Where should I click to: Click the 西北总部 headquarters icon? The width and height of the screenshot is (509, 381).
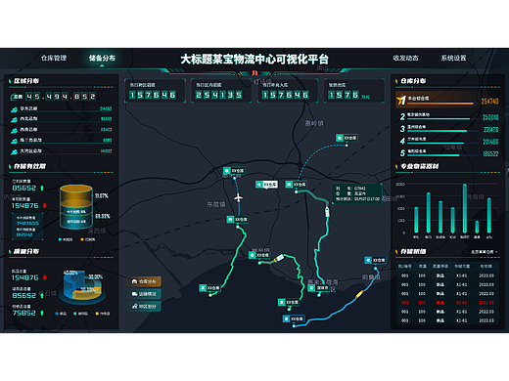click(14, 120)
